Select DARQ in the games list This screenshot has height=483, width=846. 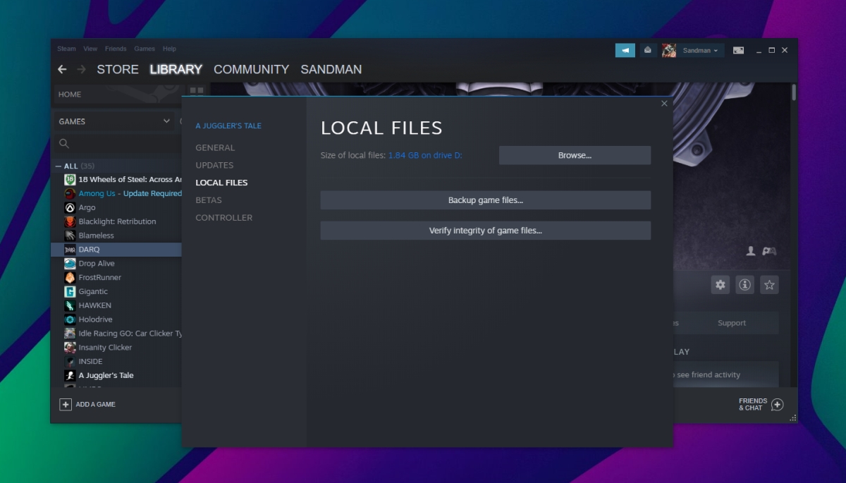89,249
